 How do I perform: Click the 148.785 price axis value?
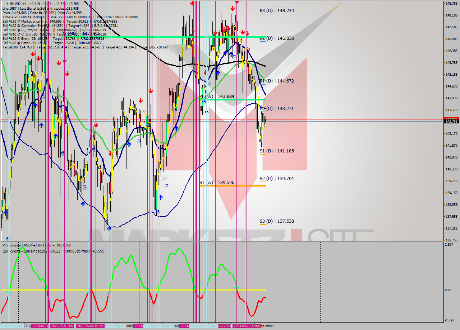click(451, 4)
